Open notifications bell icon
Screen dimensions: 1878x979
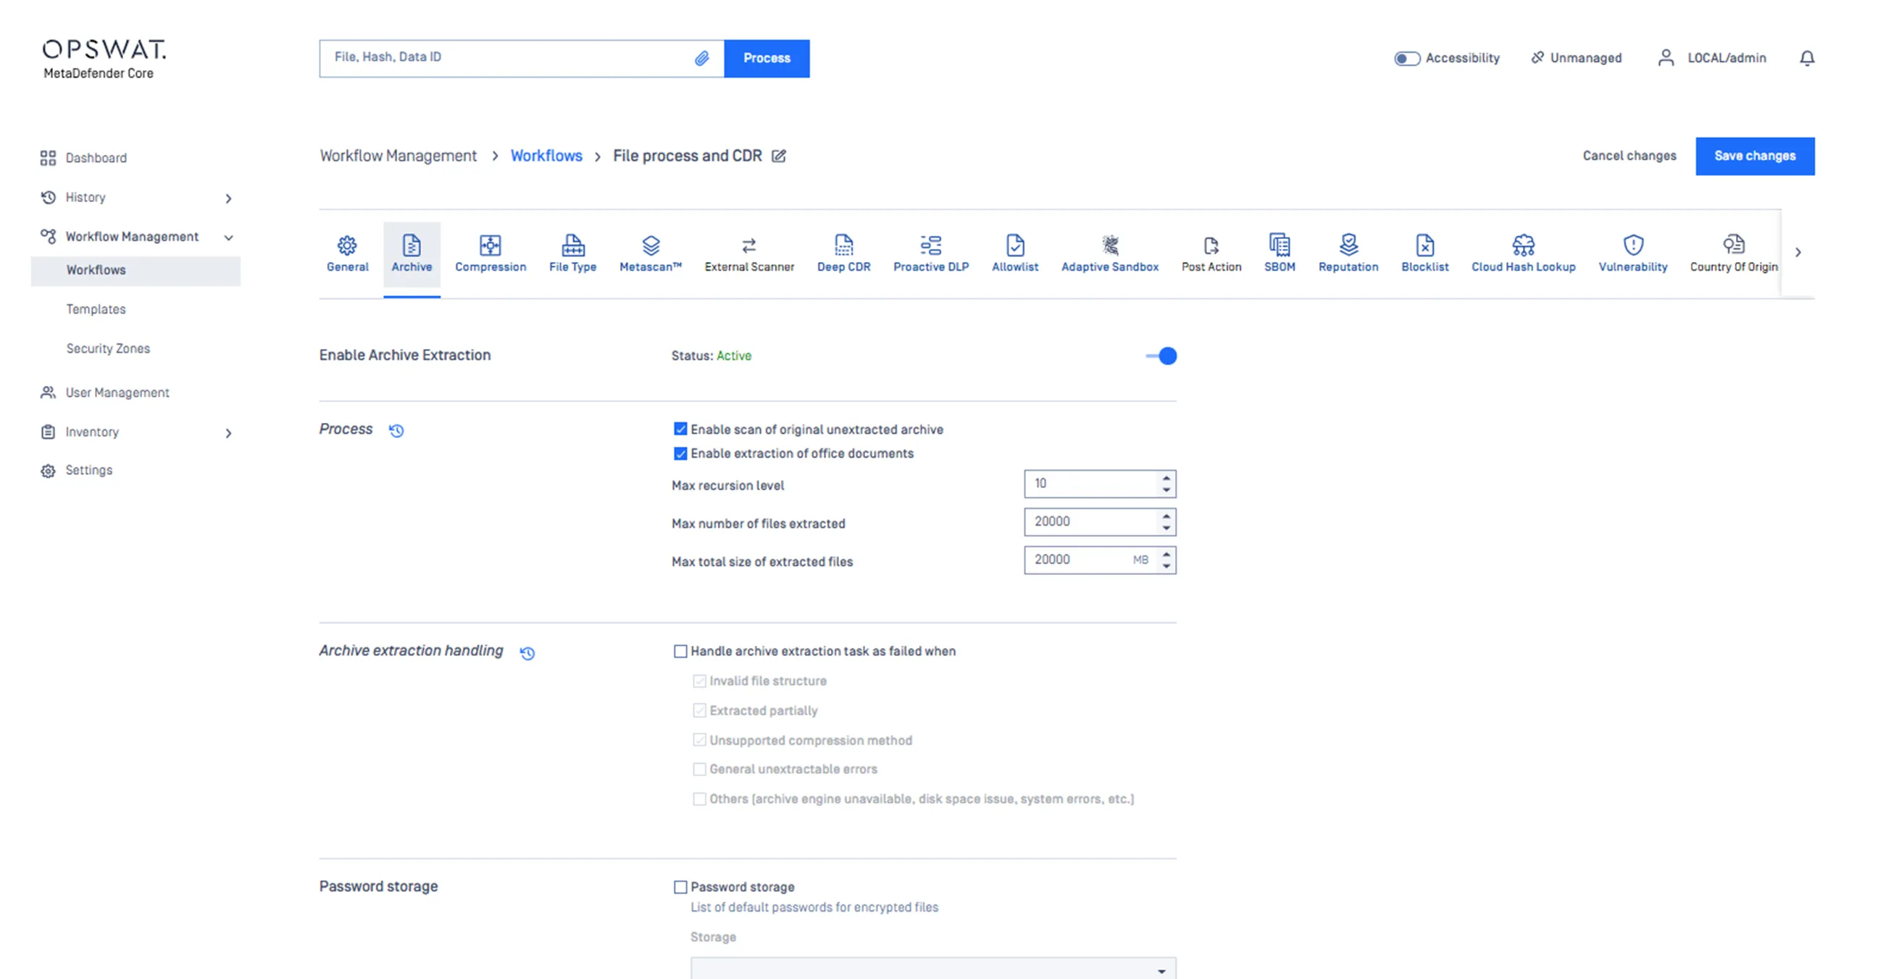tap(1806, 58)
